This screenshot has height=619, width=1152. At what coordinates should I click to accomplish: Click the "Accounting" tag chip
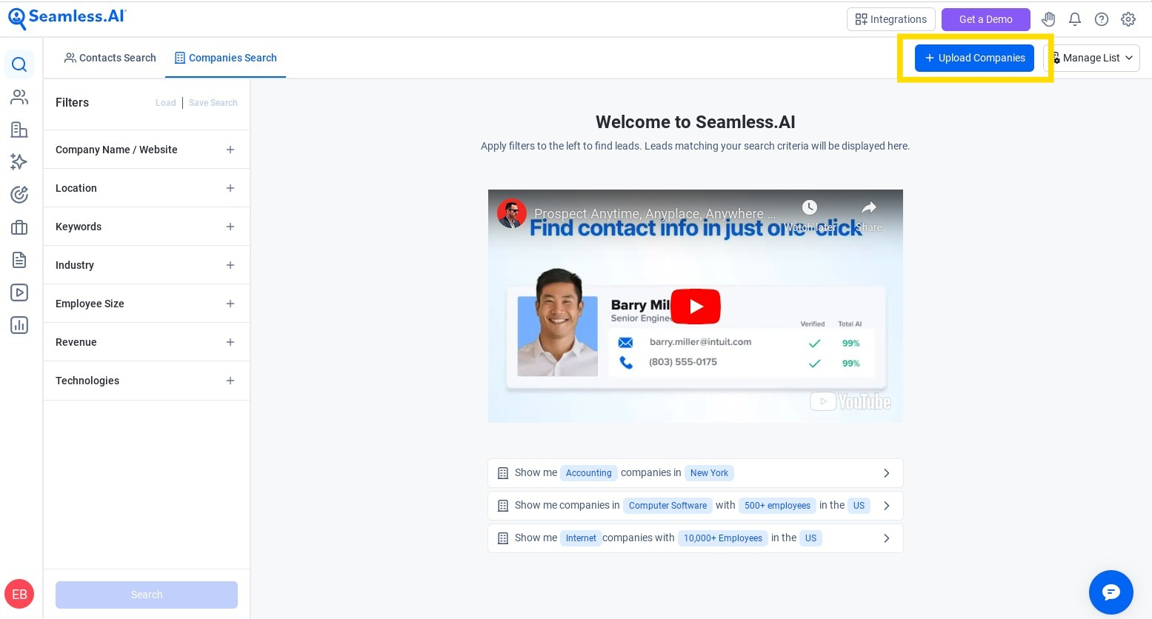[589, 473]
